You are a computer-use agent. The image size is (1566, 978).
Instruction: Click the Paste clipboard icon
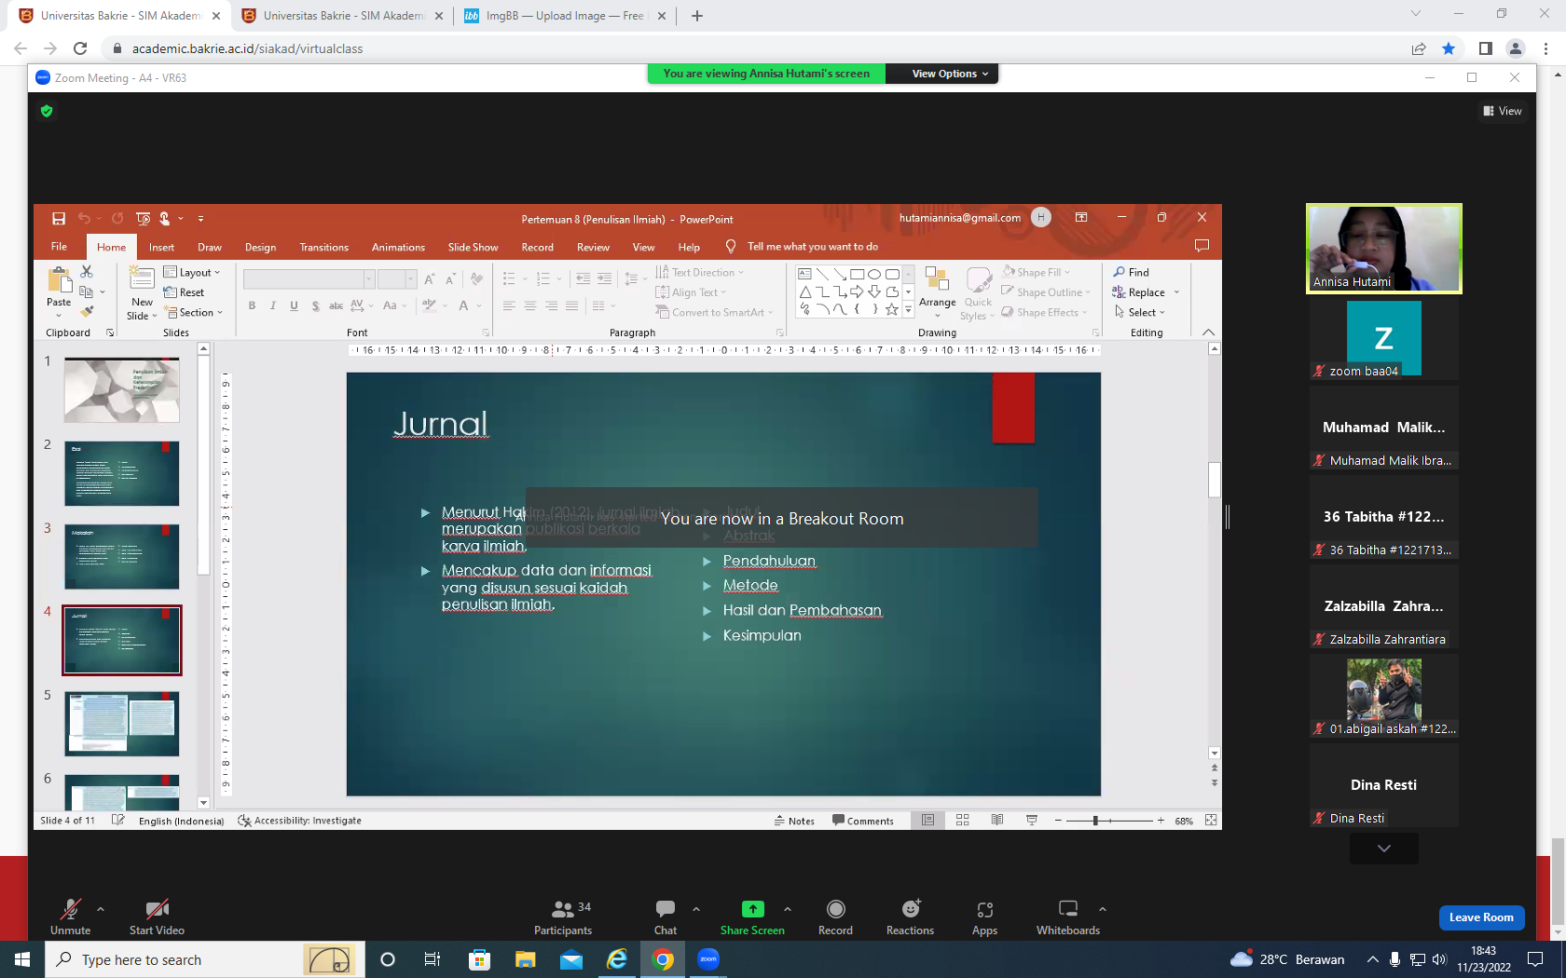[x=60, y=279]
